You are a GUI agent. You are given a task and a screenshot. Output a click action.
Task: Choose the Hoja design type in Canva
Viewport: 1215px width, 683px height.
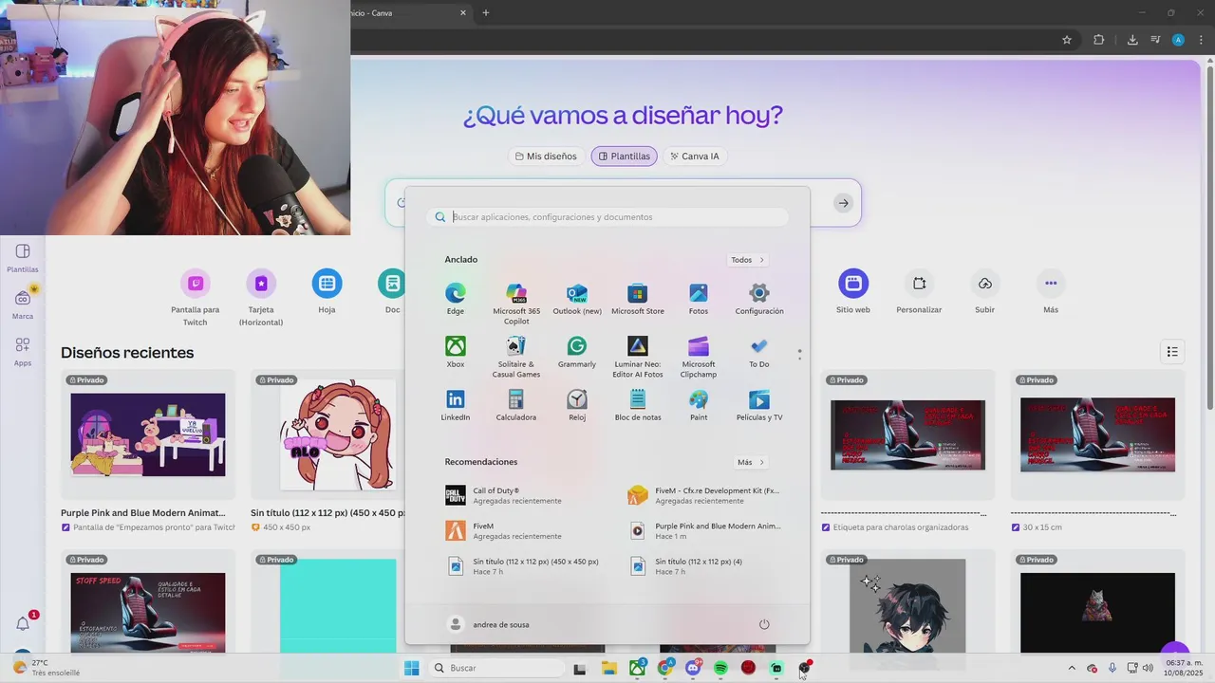[327, 292]
